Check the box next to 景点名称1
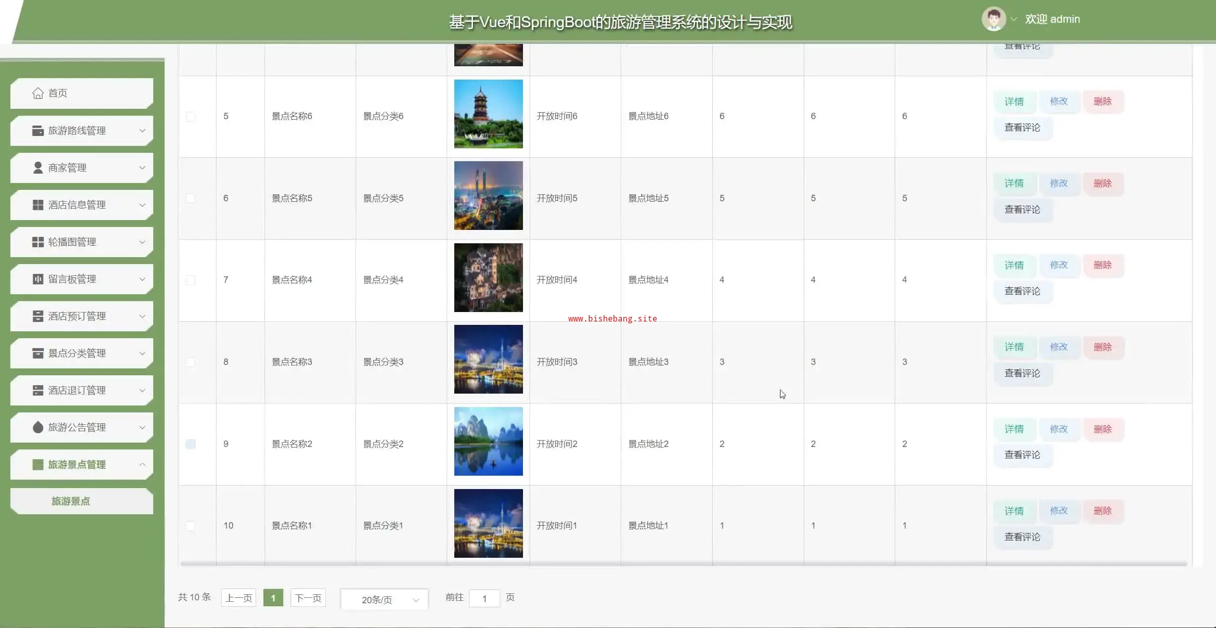 click(x=190, y=526)
